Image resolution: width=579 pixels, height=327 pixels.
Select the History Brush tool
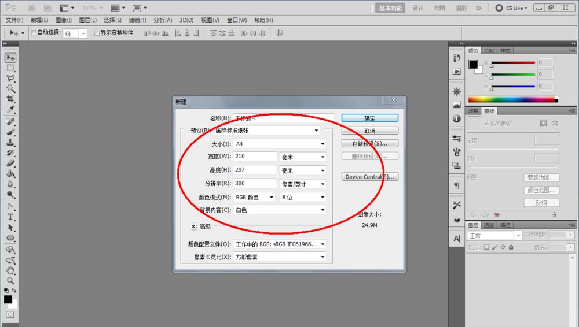click(x=10, y=153)
